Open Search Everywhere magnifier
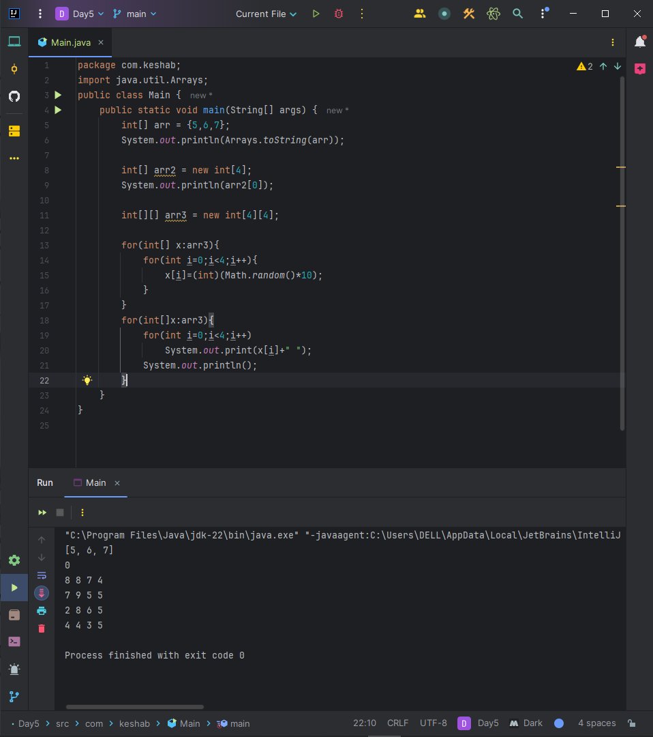The image size is (653, 737). coord(517,14)
